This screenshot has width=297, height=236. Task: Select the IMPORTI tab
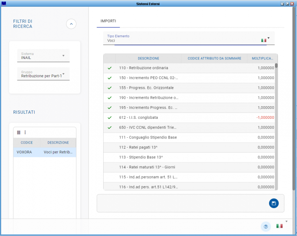coord(108,21)
